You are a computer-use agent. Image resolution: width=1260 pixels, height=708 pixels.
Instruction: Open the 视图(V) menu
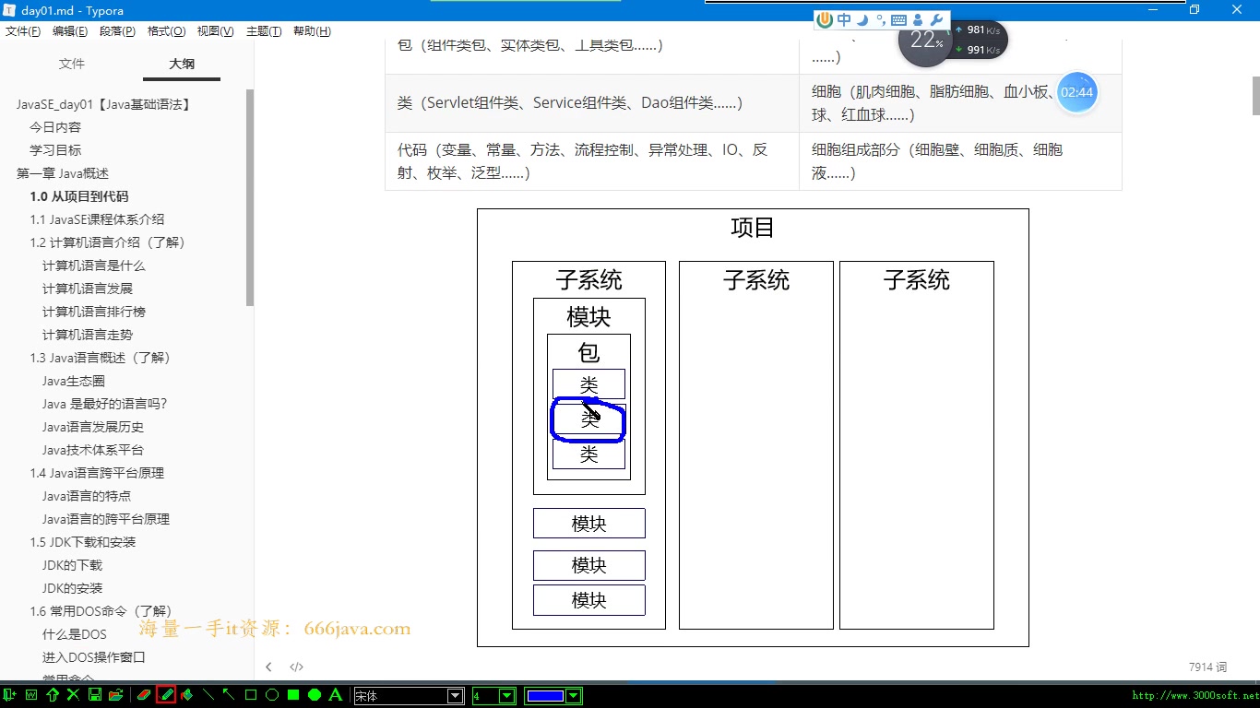click(215, 31)
